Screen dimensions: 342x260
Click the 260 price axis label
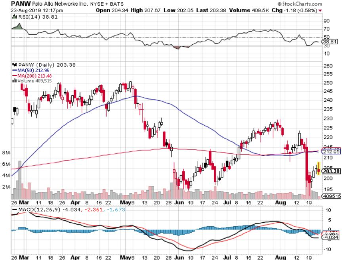point(328,66)
